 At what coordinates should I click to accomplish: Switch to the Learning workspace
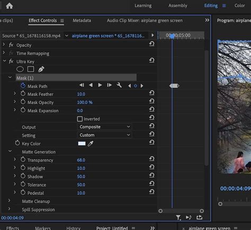coord(143,6)
